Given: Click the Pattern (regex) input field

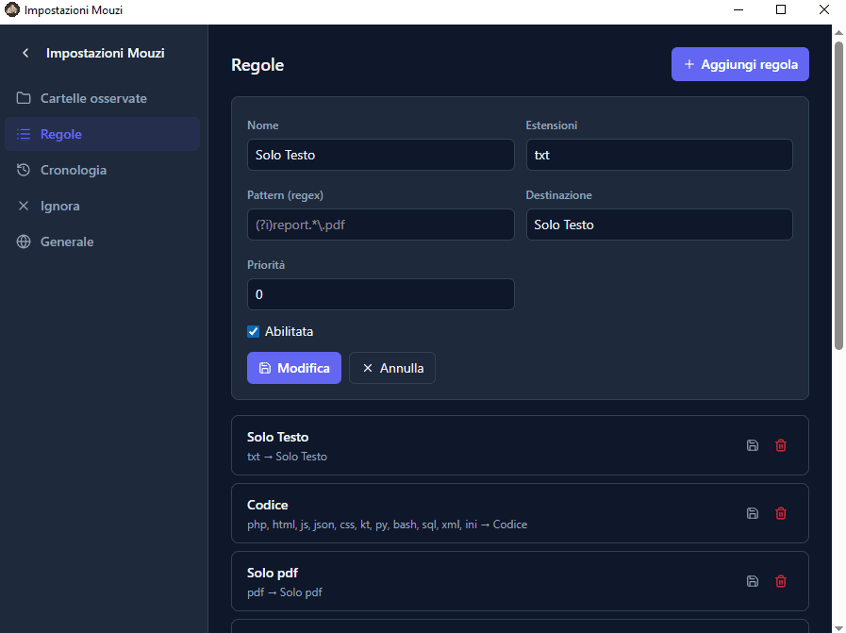Looking at the screenshot, I should 380,225.
